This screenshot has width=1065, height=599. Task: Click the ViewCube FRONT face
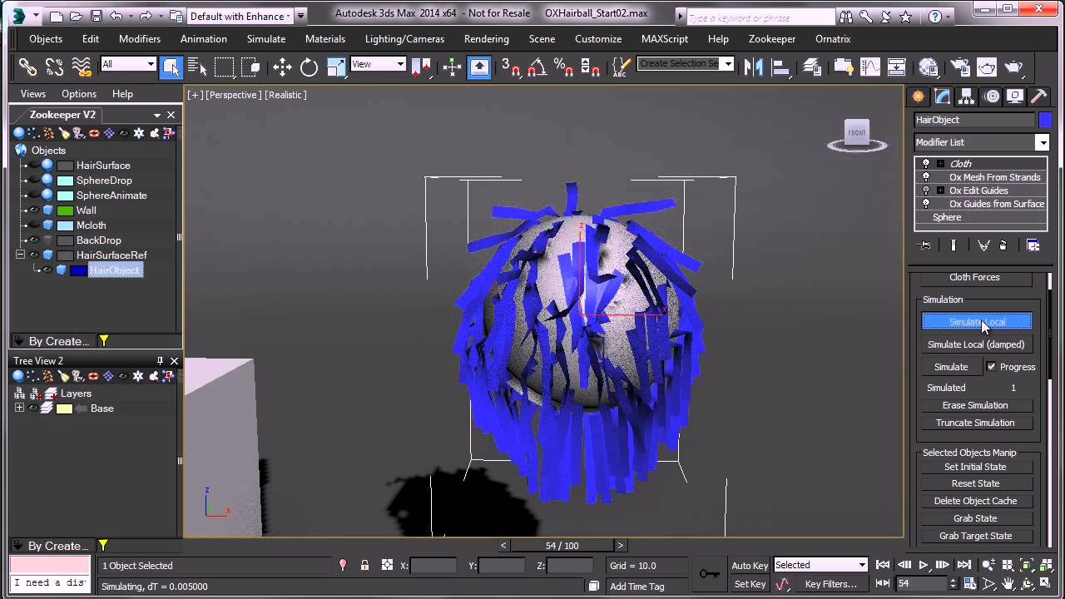[x=856, y=132]
